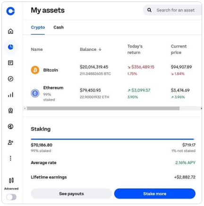Screen dimensions: 204x206
Task: Sort by the Balance column arrow
Action: pos(100,49)
